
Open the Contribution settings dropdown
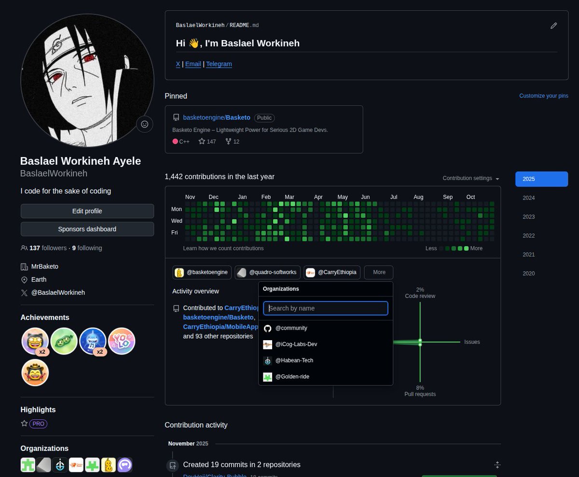(x=470, y=178)
